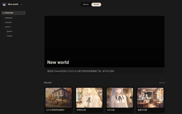Image resolution: width=182 pixels, height=114 pixels.
Task: Open the 让叶与奈莉奈的咖啡厅 cafe exterior thumbnail
Action: tap(59, 98)
